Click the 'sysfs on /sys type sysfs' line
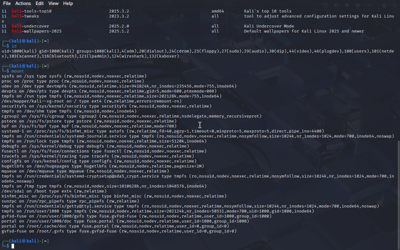400x250 pixels. [74, 76]
